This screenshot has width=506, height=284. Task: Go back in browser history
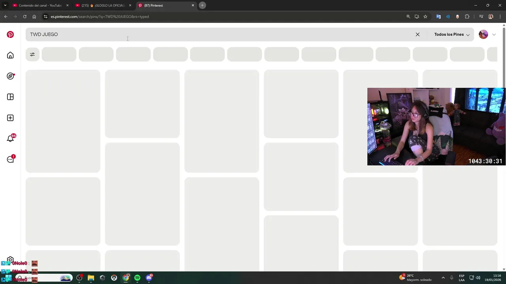point(6,17)
